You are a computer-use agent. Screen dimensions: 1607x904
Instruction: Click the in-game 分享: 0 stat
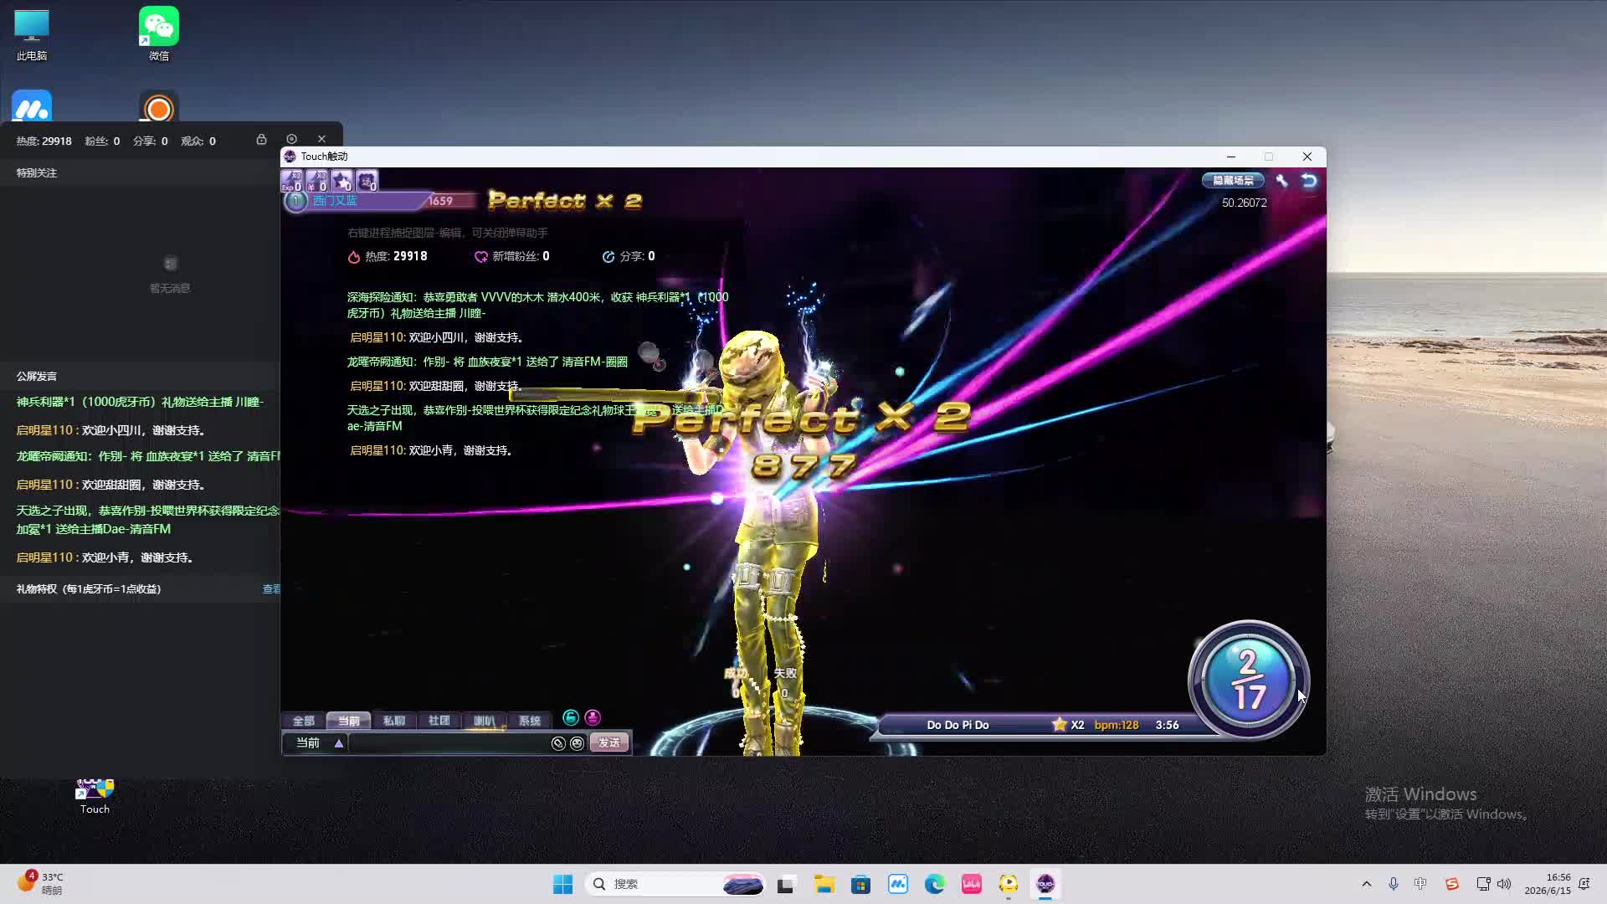click(629, 256)
